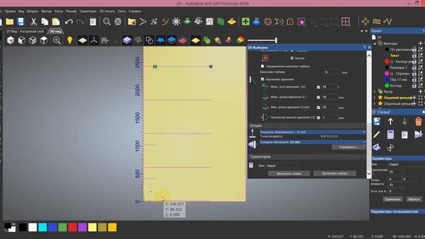Click the Вычислить сейчас button
The image size is (425, 239).
click(335, 173)
